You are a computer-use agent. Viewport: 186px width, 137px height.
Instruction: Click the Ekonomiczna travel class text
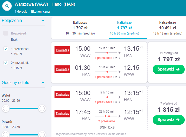(40, 12)
